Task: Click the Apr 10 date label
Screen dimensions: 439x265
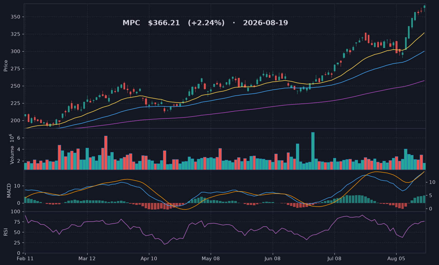Action: (149, 258)
